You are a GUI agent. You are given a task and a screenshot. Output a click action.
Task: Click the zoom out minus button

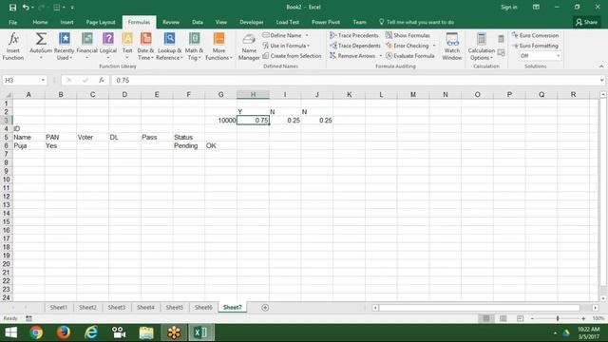click(532, 318)
